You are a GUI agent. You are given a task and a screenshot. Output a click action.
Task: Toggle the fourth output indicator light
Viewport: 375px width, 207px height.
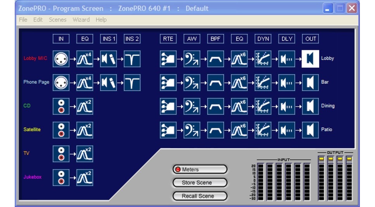[x=349, y=158]
